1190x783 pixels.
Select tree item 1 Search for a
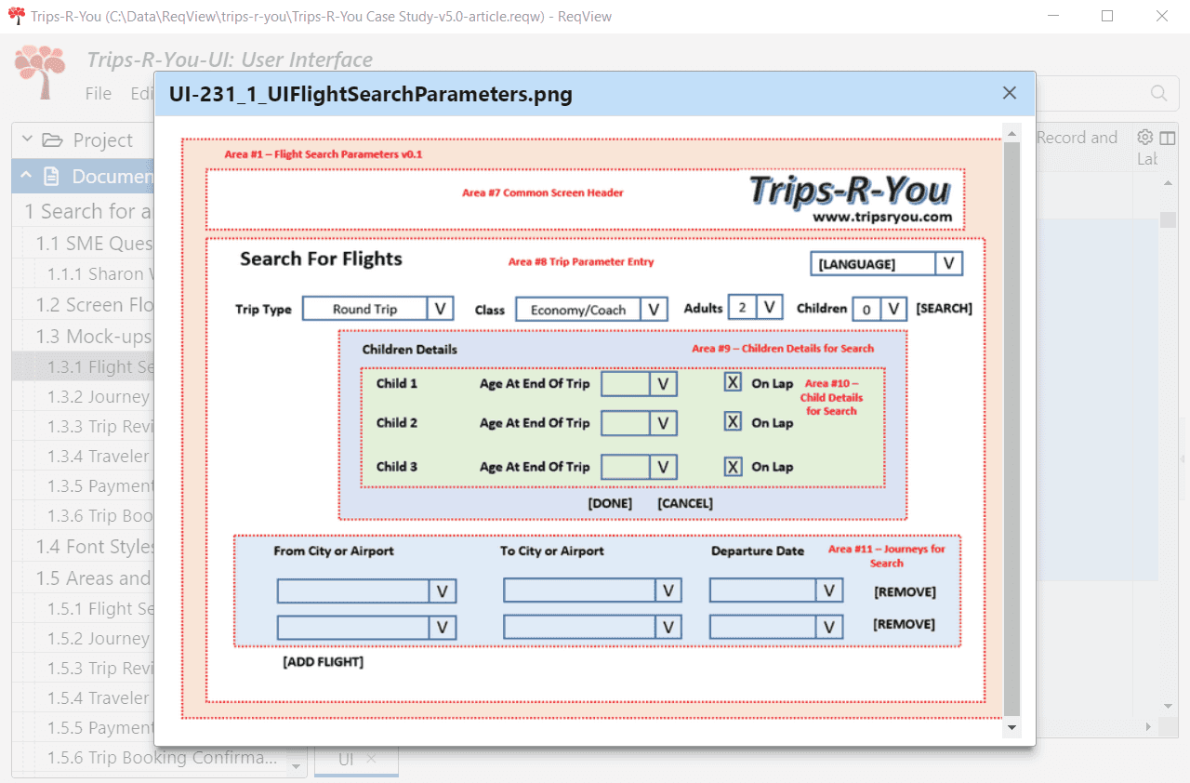point(88,212)
